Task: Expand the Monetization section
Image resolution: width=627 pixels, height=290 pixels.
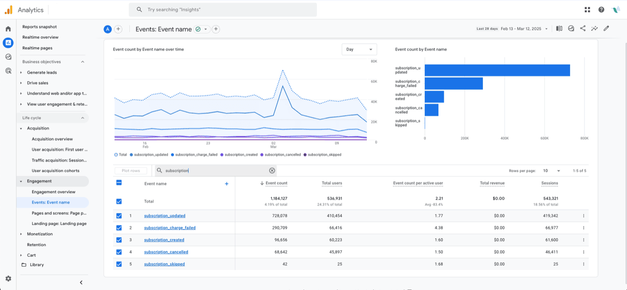Action: tap(40, 234)
